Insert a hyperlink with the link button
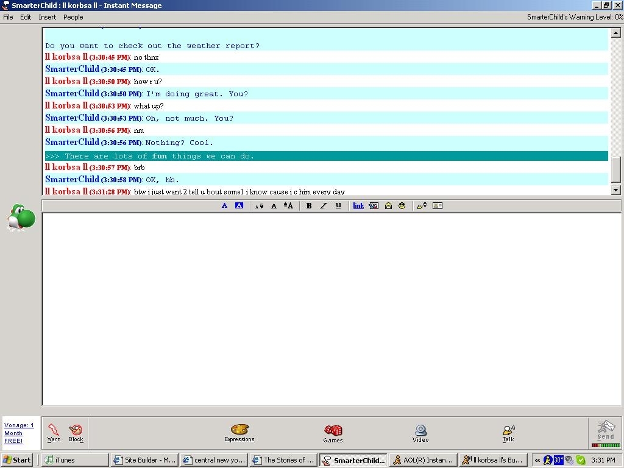This screenshot has width=624, height=468. [x=358, y=206]
